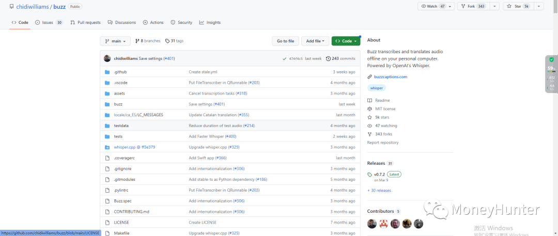558x236 pixels.
Task: Click the link icon next to buzzcaptions.com
Action: 369,77
